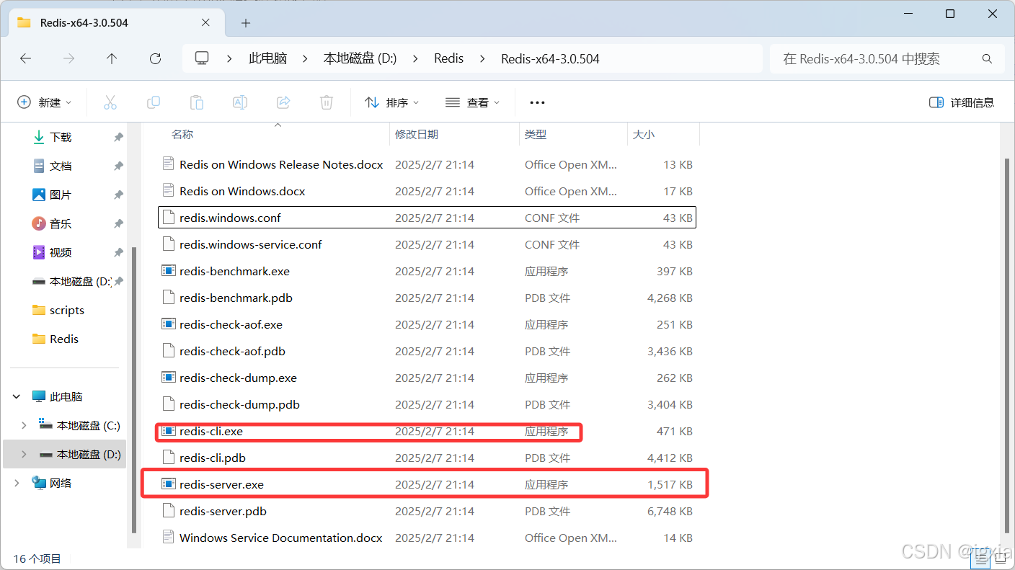Click Redis in the address breadcrumb
The width and height of the screenshot is (1015, 570).
(449, 59)
